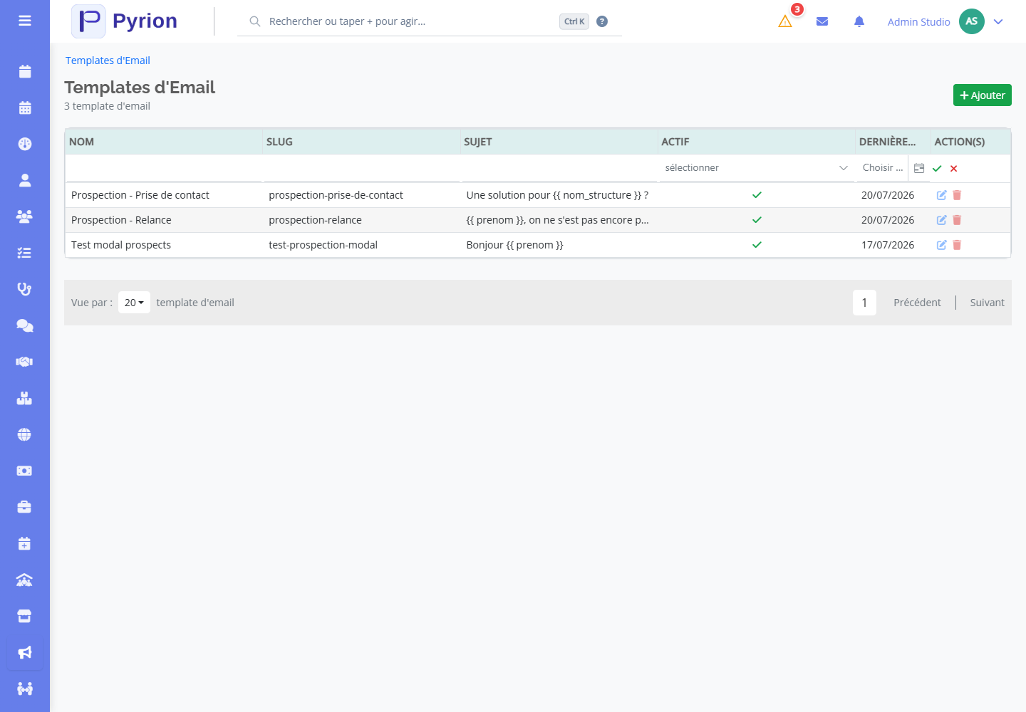This screenshot has height=712, width=1026.
Task: Click the megaphone icon in the sidebar
Action: click(x=25, y=652)
